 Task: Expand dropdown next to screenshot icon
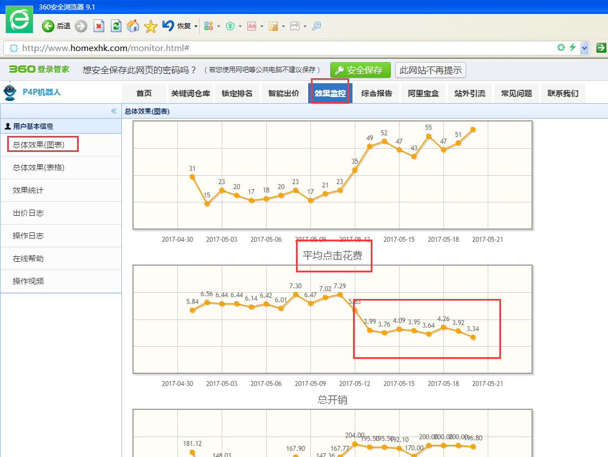point(283,27)
